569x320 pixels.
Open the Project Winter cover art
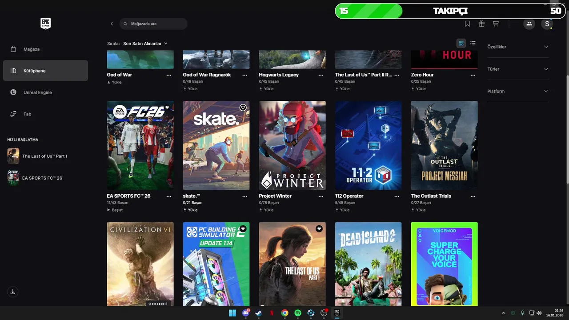point(293,145)
